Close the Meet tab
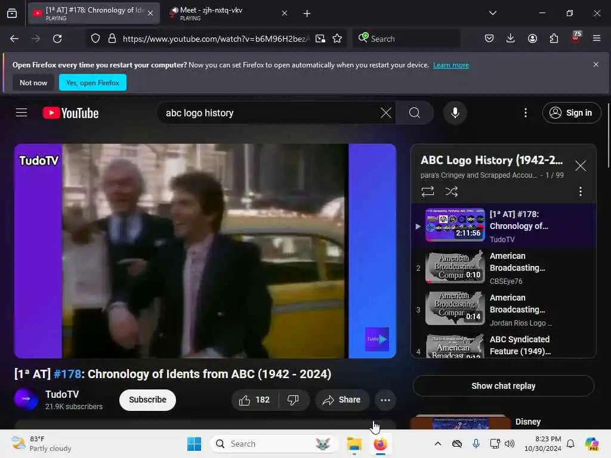Screen dimensions: 611x458 pos(285,13)
